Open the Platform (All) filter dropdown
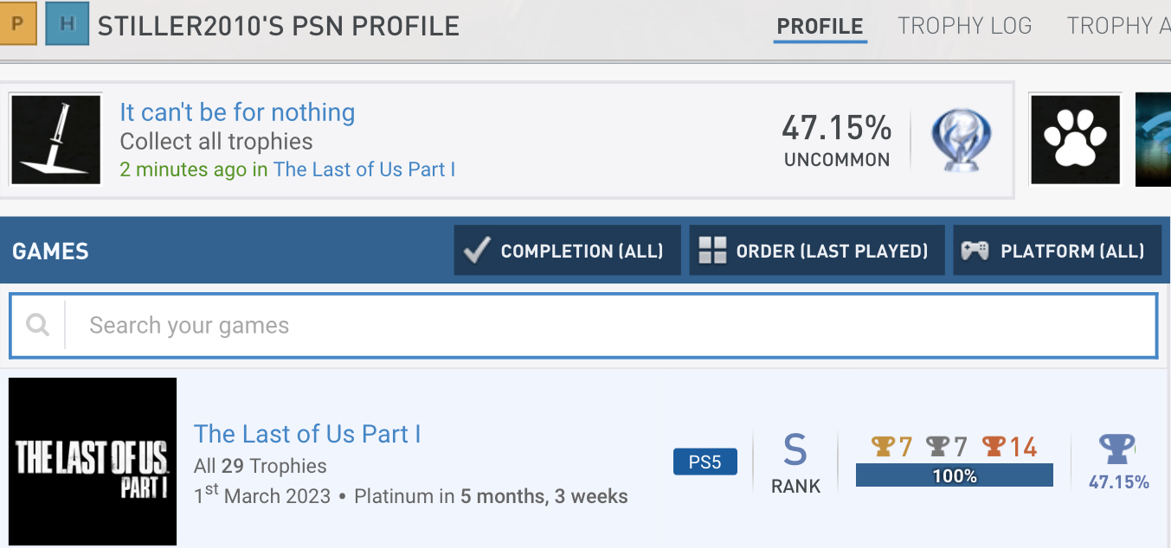 pos(1056,251)
